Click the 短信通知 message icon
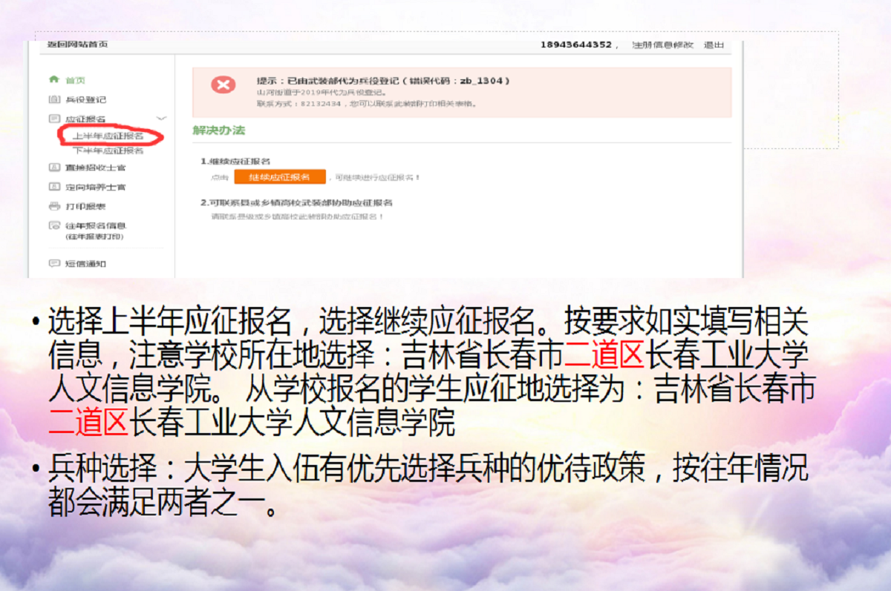891x591 pixels. coord(53,263)
